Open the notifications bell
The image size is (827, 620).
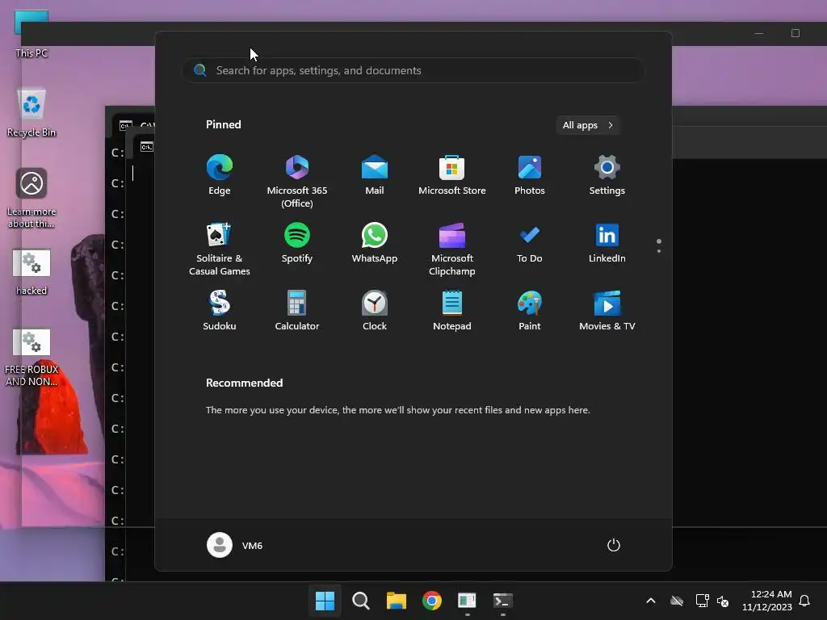tap(804, 601)
